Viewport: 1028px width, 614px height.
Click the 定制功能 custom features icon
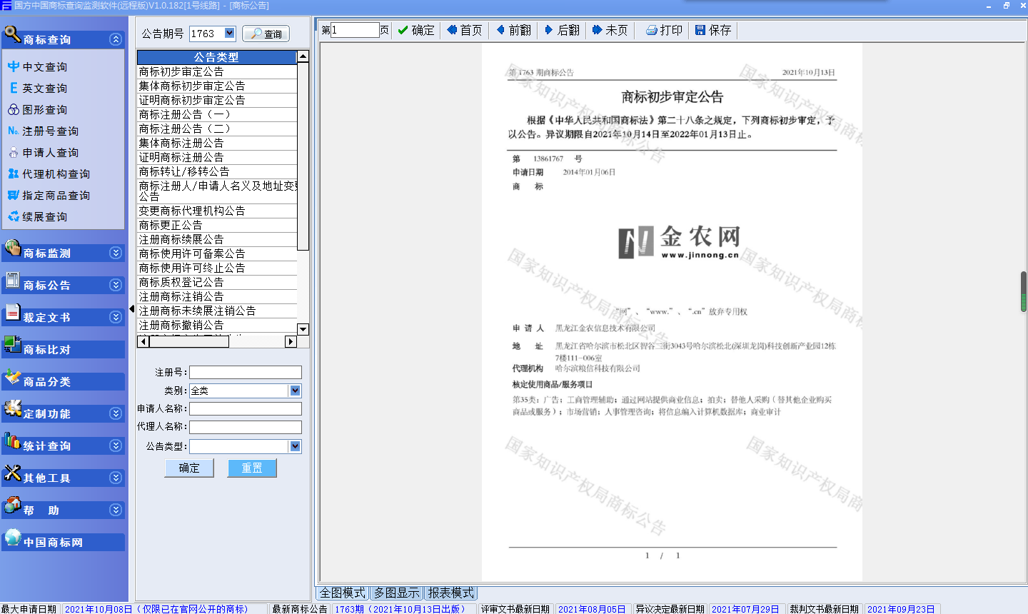tap(12, 409)
